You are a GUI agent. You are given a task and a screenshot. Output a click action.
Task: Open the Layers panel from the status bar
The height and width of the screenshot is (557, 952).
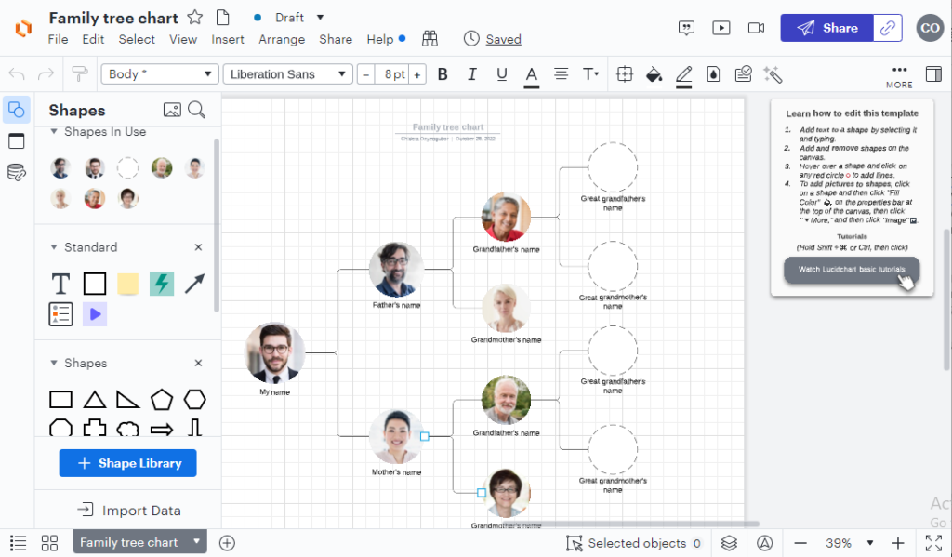730,542
